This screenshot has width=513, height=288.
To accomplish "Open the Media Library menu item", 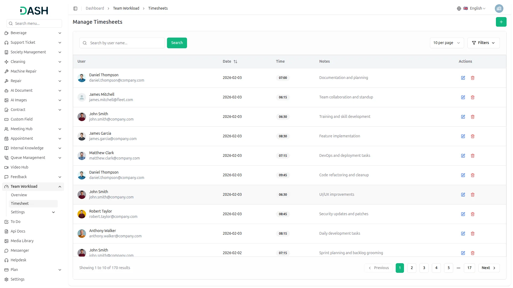I will [33, 241].
